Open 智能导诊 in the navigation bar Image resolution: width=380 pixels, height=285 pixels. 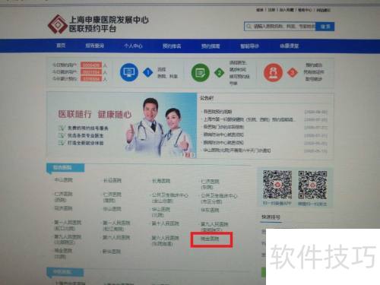(249, 46)
